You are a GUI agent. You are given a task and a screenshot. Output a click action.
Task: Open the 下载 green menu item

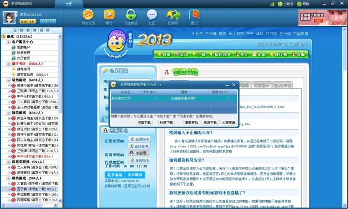(199, 54)
